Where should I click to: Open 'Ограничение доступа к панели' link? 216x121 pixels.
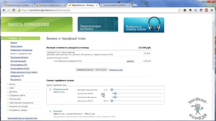click(x=24, y=72)
